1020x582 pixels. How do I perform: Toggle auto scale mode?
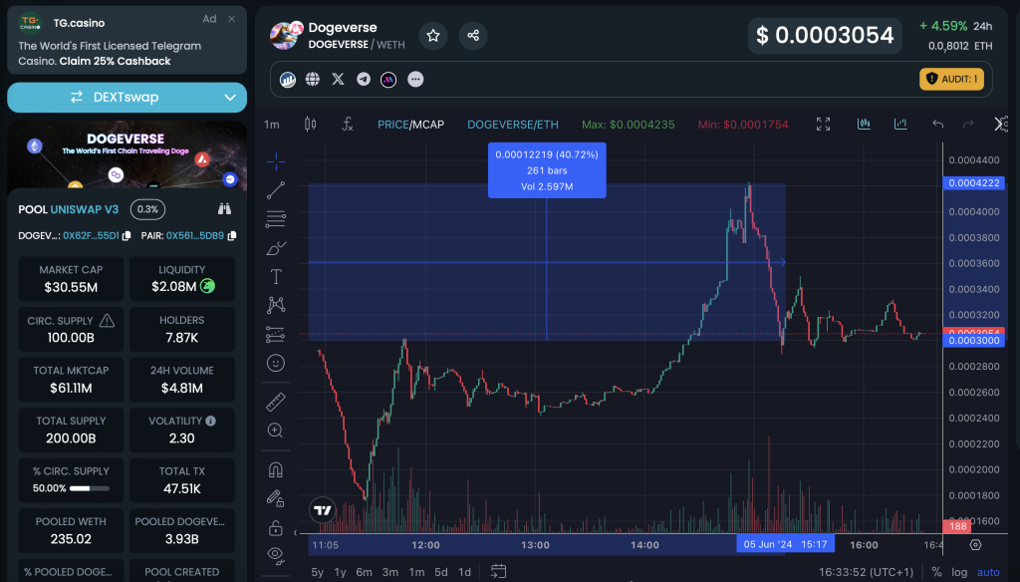tap(988, 572)
